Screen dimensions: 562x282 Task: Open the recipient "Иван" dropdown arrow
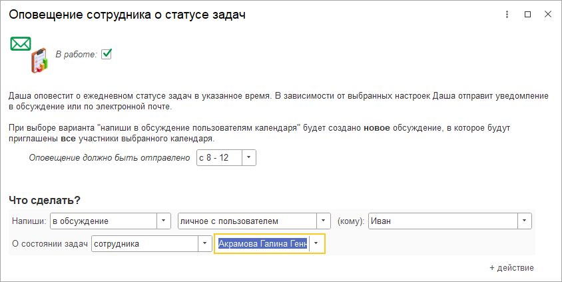tap(525, 221)
